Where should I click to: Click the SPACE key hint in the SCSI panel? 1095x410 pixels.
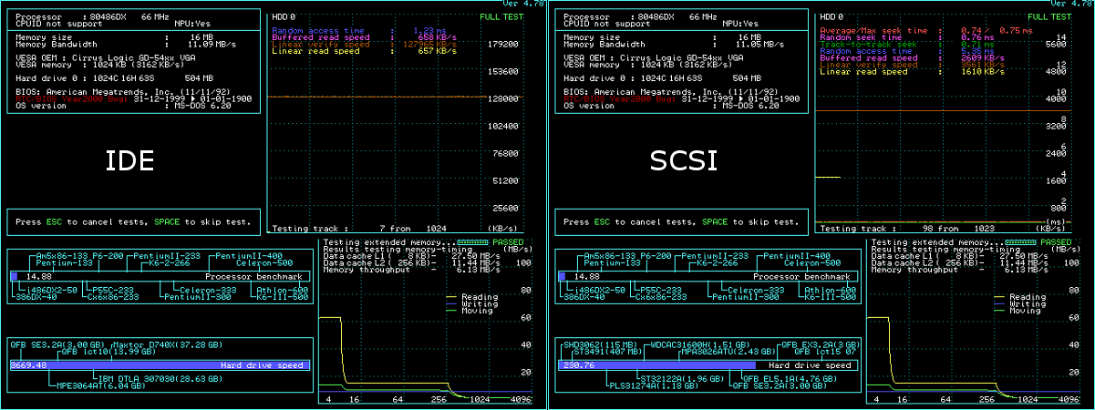pyautogui.click(x=714, y=221)
